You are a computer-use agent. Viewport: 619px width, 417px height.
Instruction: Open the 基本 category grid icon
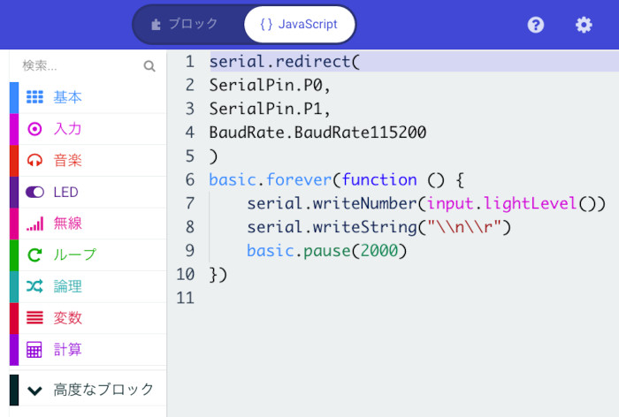[34, 97]
